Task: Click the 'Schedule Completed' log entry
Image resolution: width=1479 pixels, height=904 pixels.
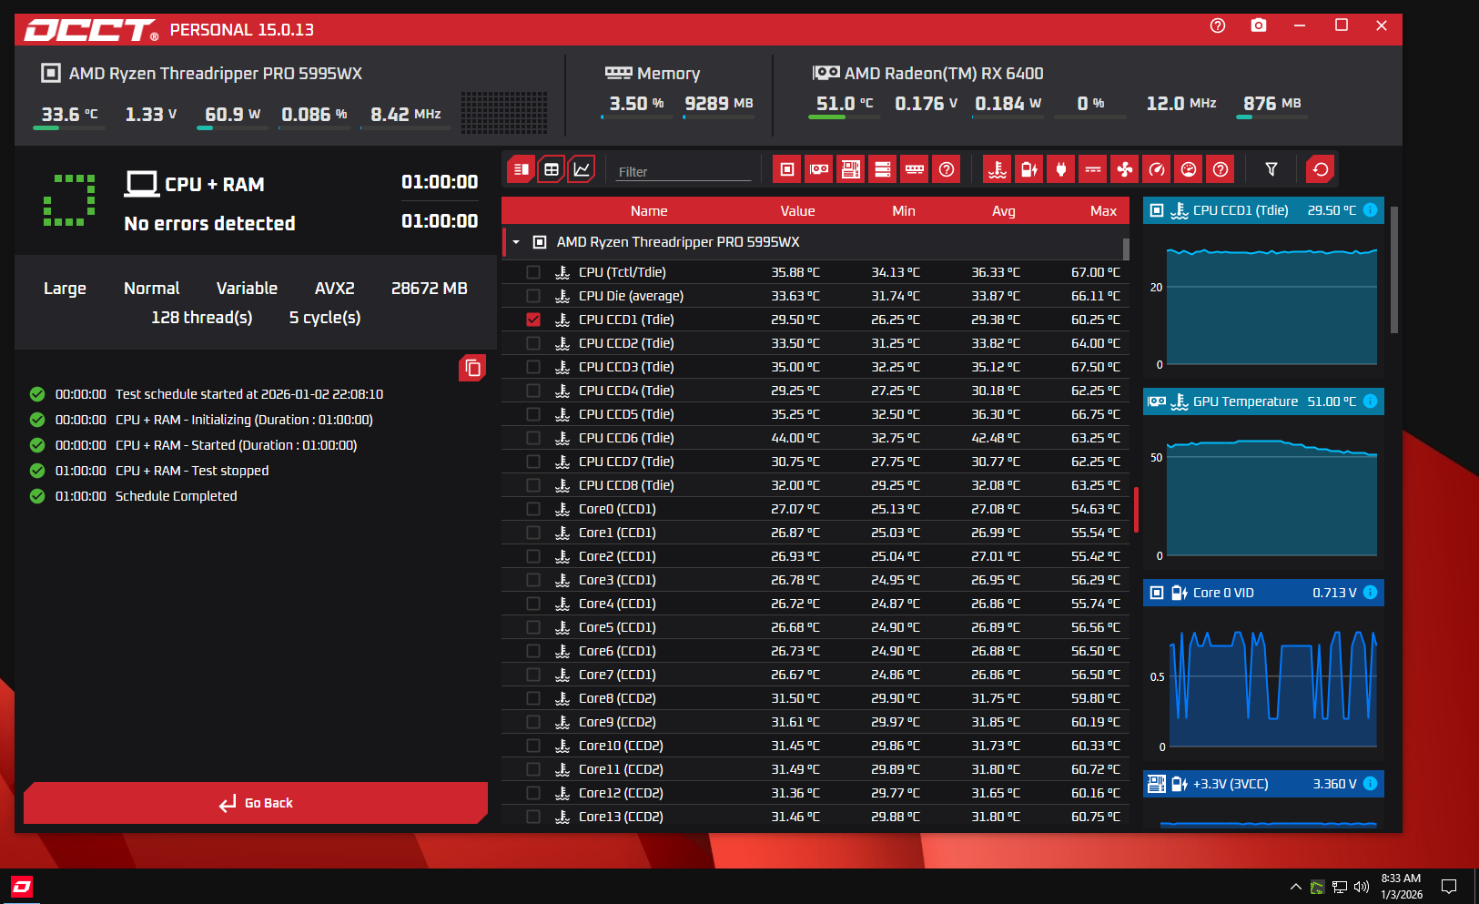Action: pyautogui.click(x=176, y=496)
